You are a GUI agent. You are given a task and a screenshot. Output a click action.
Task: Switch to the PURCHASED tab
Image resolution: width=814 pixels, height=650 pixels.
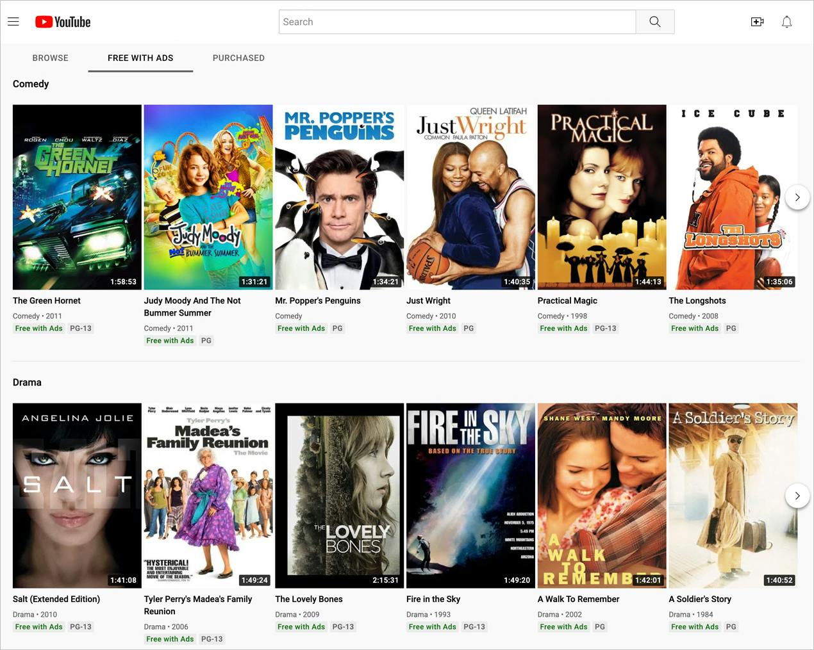[238, 58]
